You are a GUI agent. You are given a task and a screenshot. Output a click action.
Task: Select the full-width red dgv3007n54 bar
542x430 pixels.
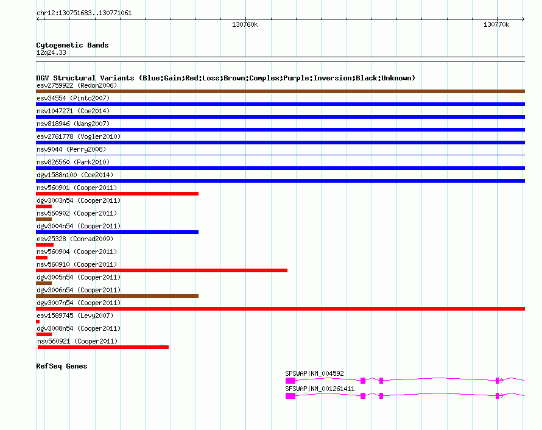tap(280, 309)
